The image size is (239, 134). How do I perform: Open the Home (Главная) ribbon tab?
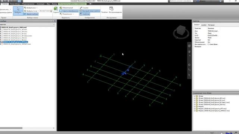pos(4,4)
